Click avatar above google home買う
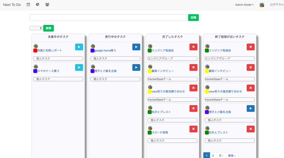The image size is (284, 158). (93, 46)
